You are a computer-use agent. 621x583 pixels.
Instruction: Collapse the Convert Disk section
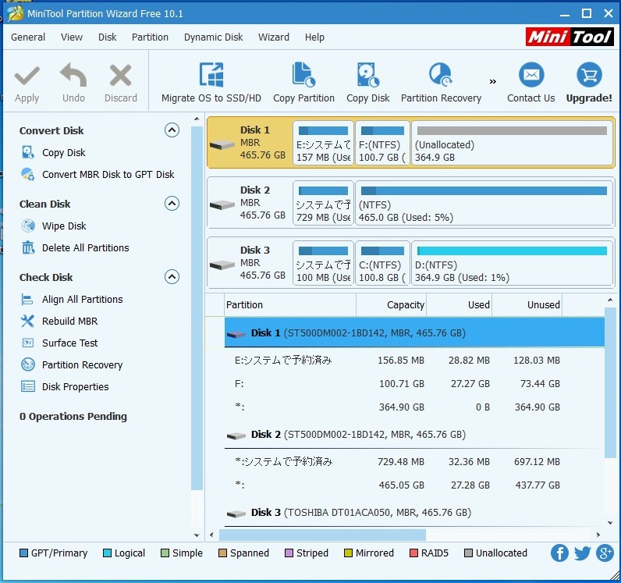(x=172, y=130)
